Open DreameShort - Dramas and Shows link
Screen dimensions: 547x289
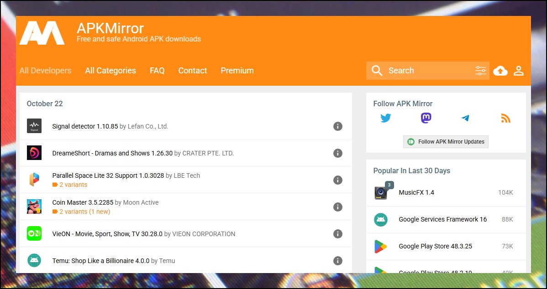[112, 153]
